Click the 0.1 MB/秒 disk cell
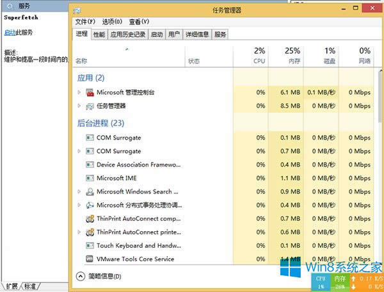 coord(321,92)
